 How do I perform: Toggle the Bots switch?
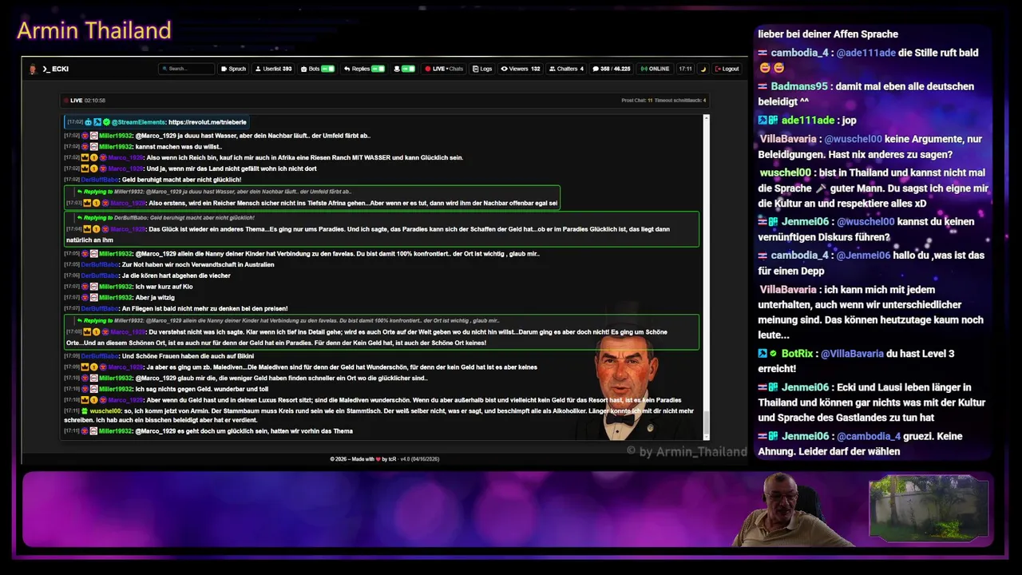click(x=327, y=69)
